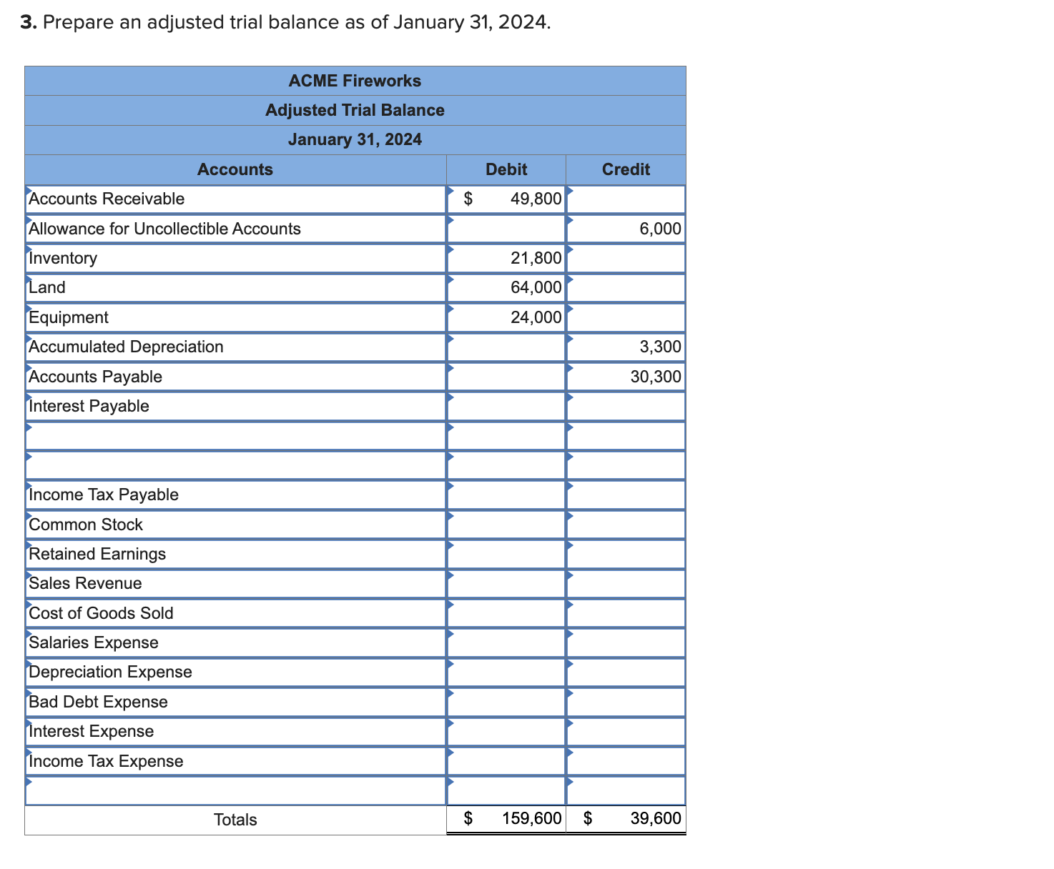Click the Debit column header
The height and width of the screenshot is (869, 1054).
506,169
